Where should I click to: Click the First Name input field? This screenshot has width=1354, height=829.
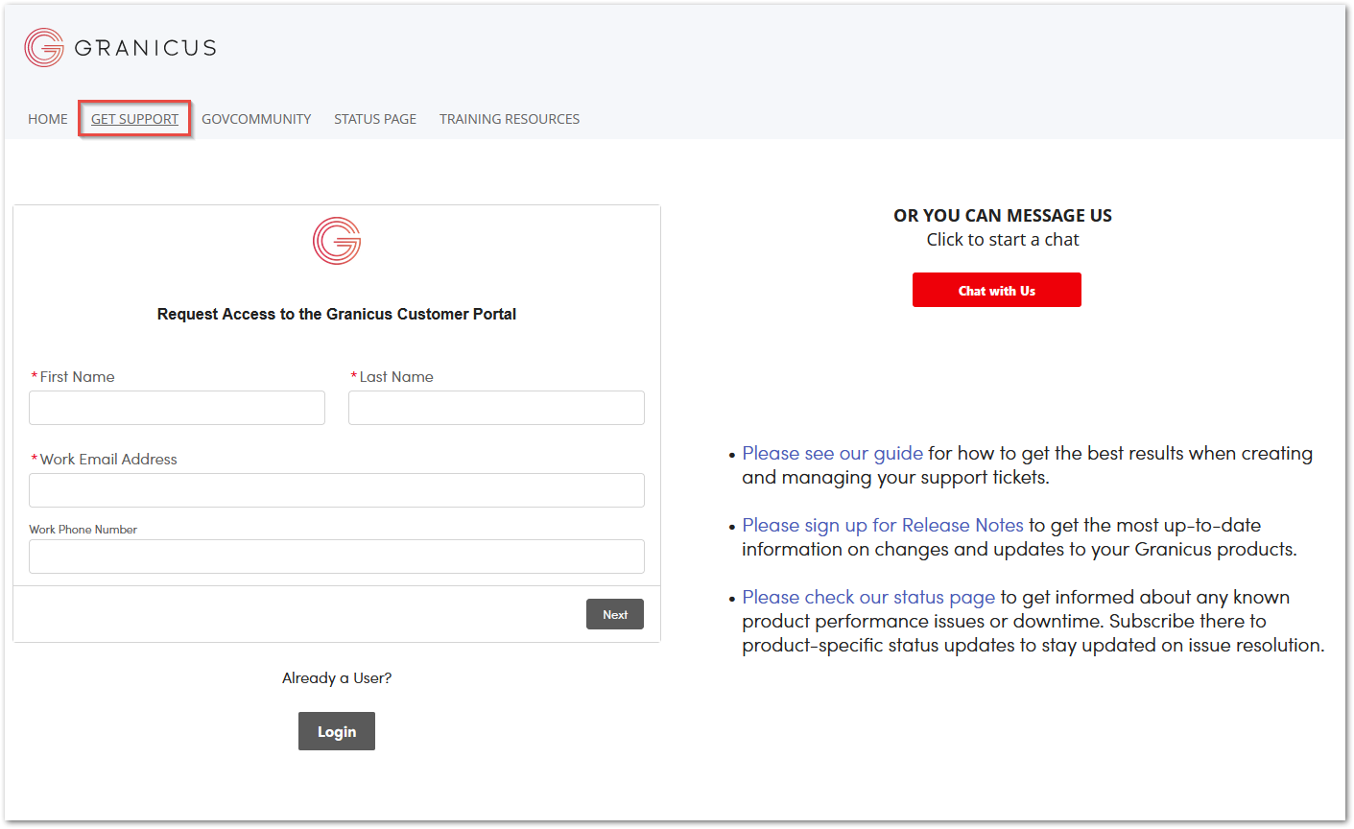pos(177,407)
